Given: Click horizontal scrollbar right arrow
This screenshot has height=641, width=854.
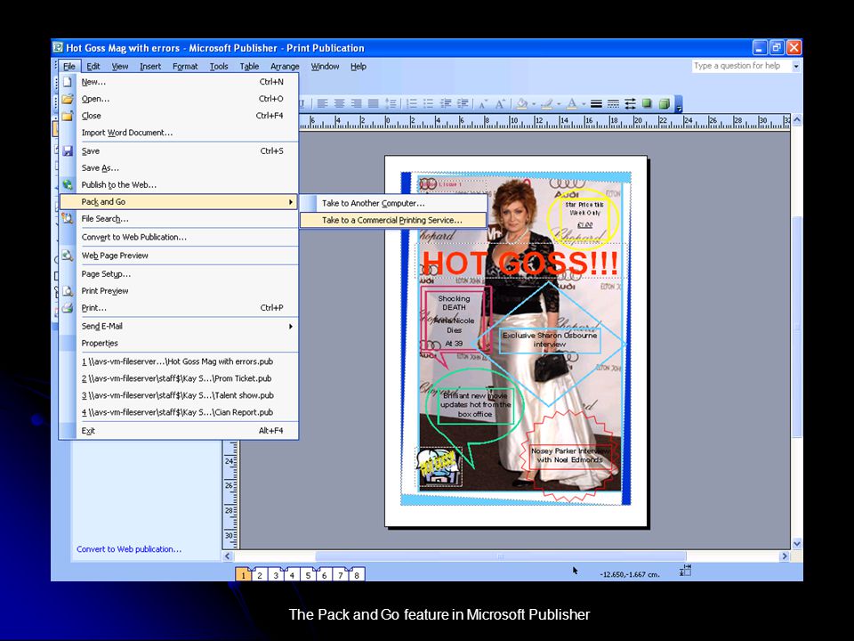Looking at the screenshot, I should (785, 556).
